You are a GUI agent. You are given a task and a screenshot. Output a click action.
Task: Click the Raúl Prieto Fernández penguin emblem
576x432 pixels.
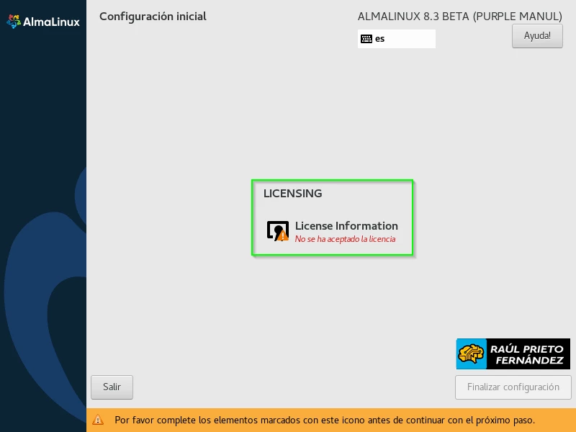472,352
